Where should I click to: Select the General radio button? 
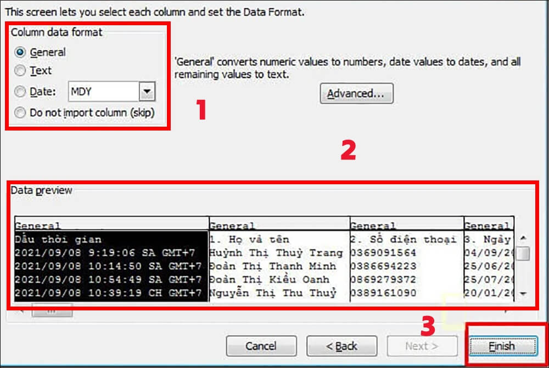pos(20,52)
